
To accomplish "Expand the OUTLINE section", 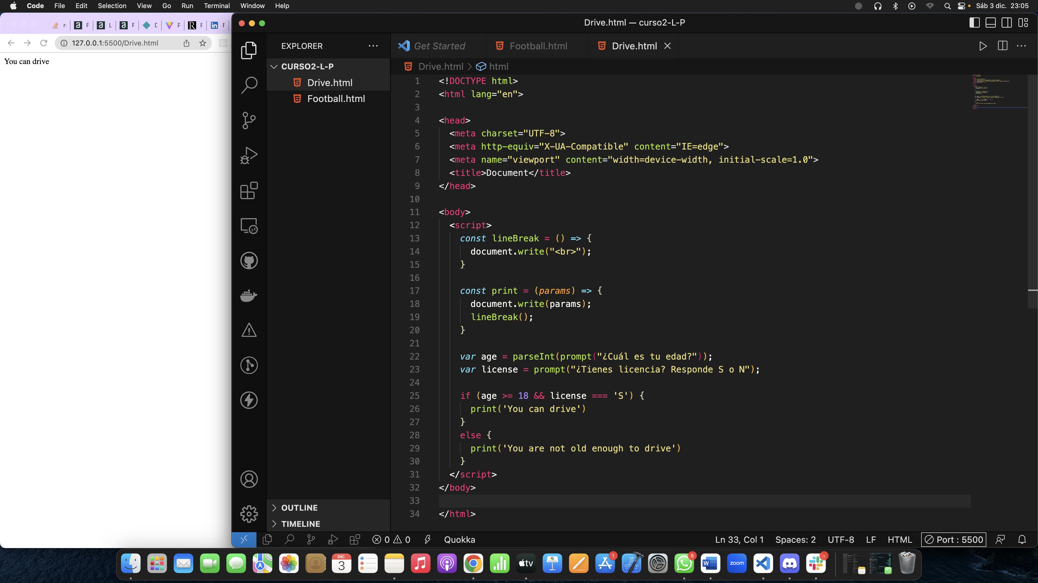I will [x=328, y=508].
